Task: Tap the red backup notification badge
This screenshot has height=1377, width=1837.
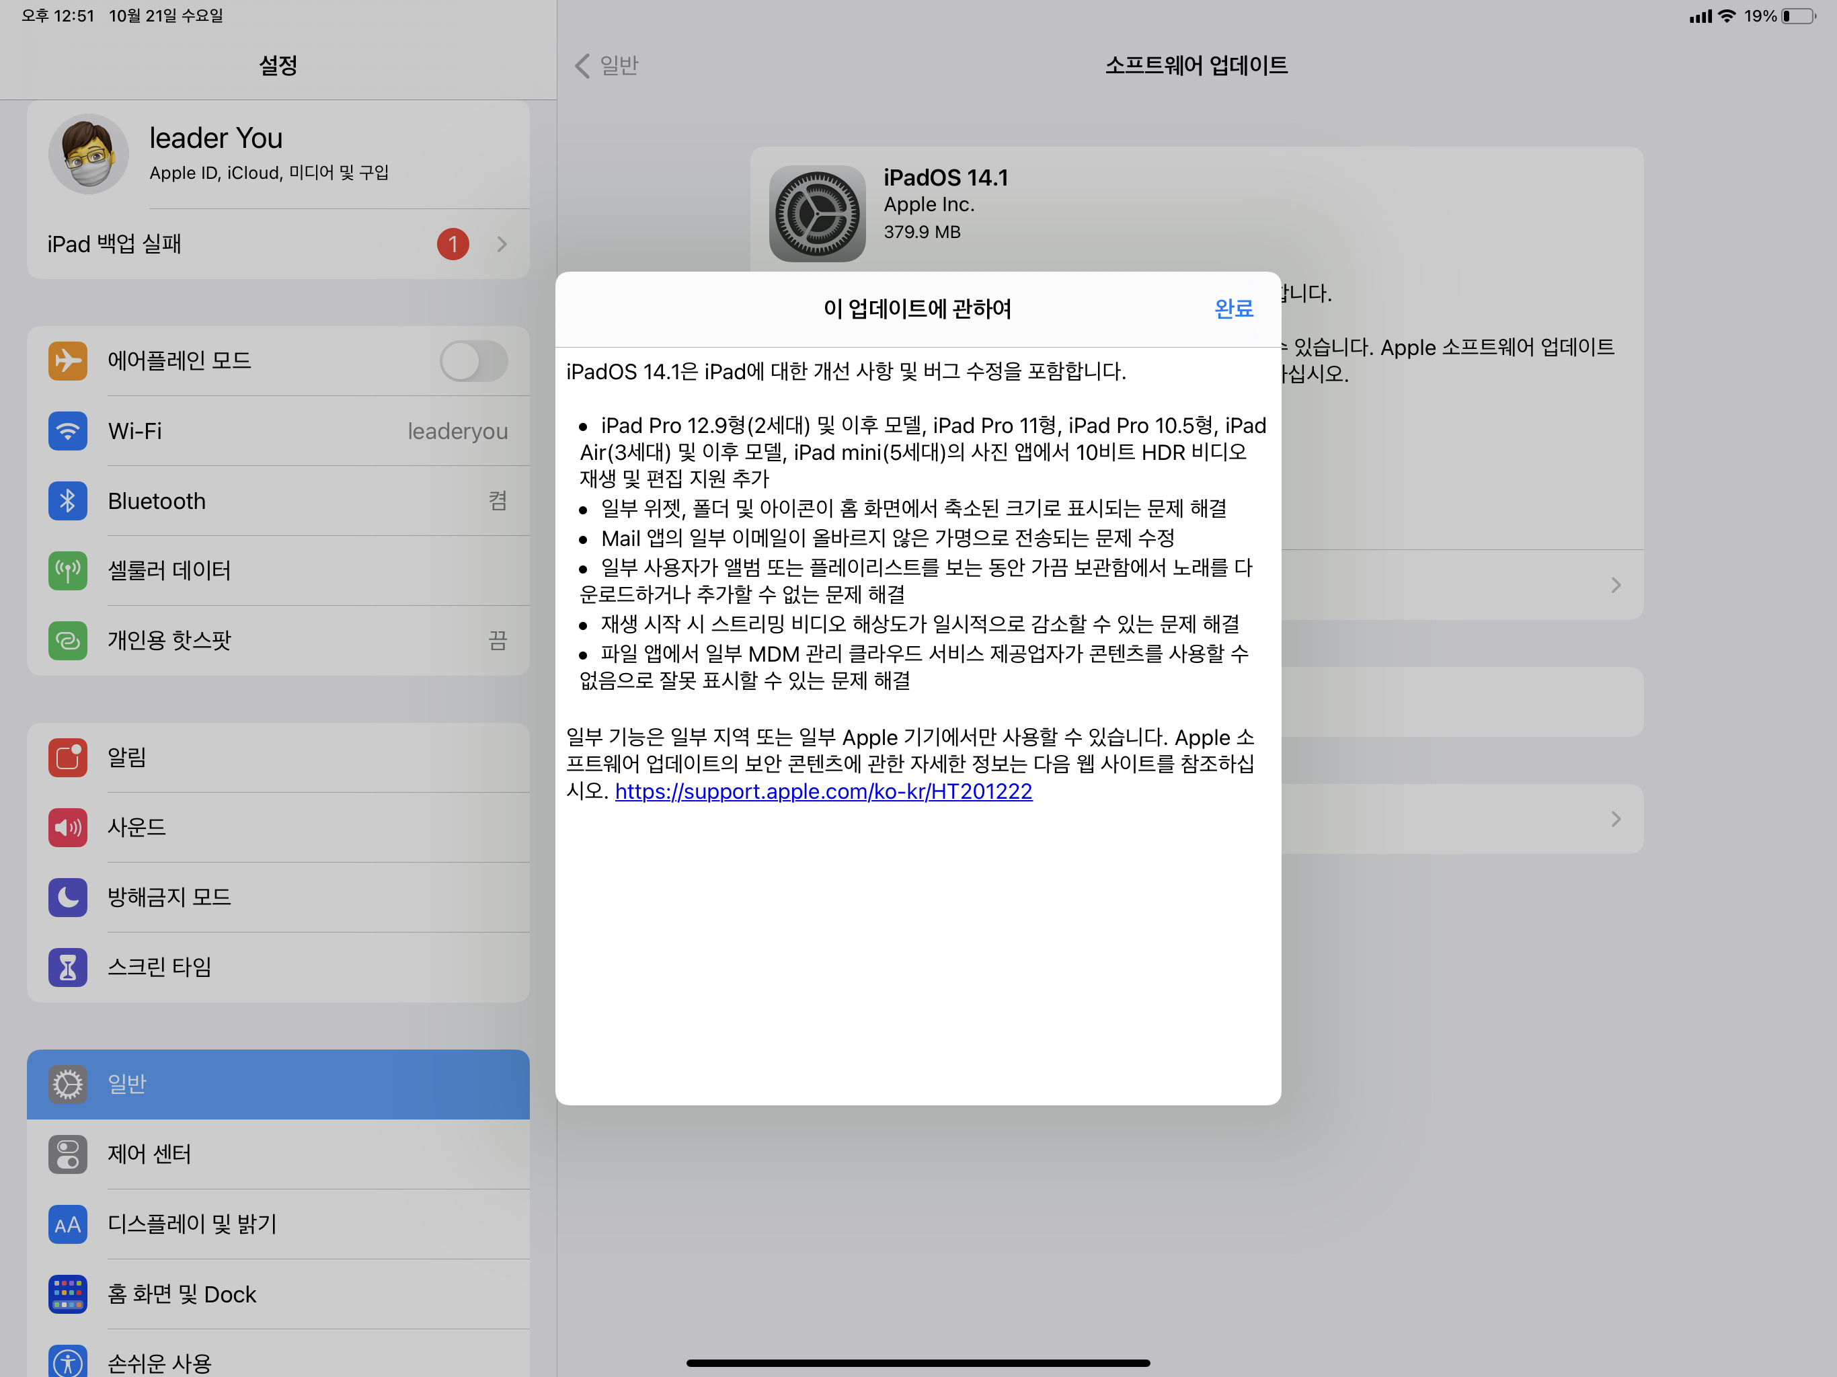Action: pyautogui.click(x=453, y=244)
